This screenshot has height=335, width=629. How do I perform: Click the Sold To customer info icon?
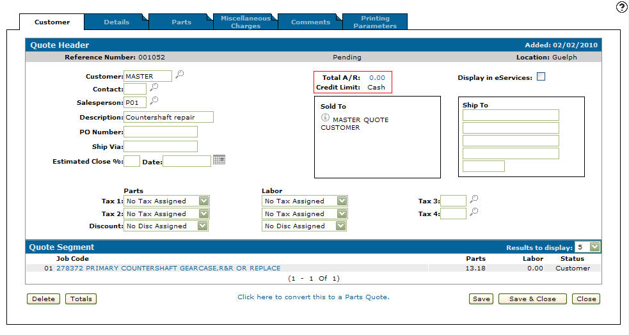(325, 118)
